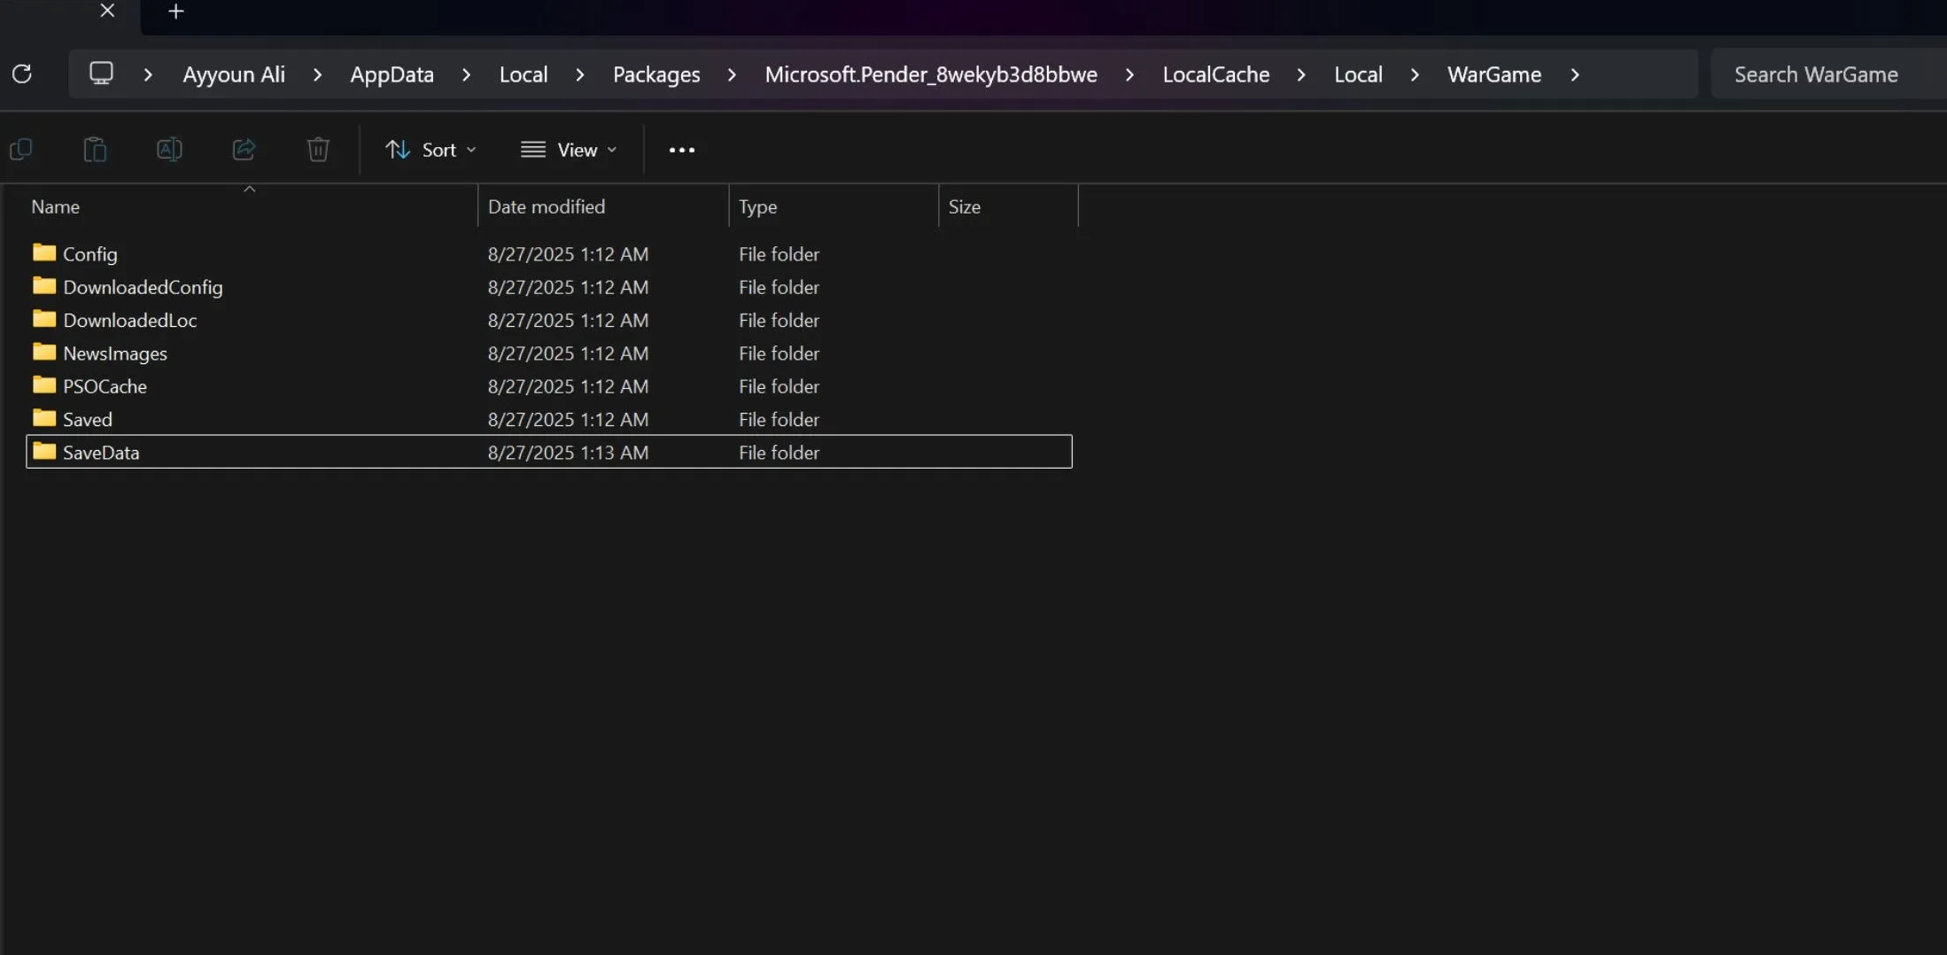
Task: Focus the Search WarGame field
Action: [x=1828, y=74]
